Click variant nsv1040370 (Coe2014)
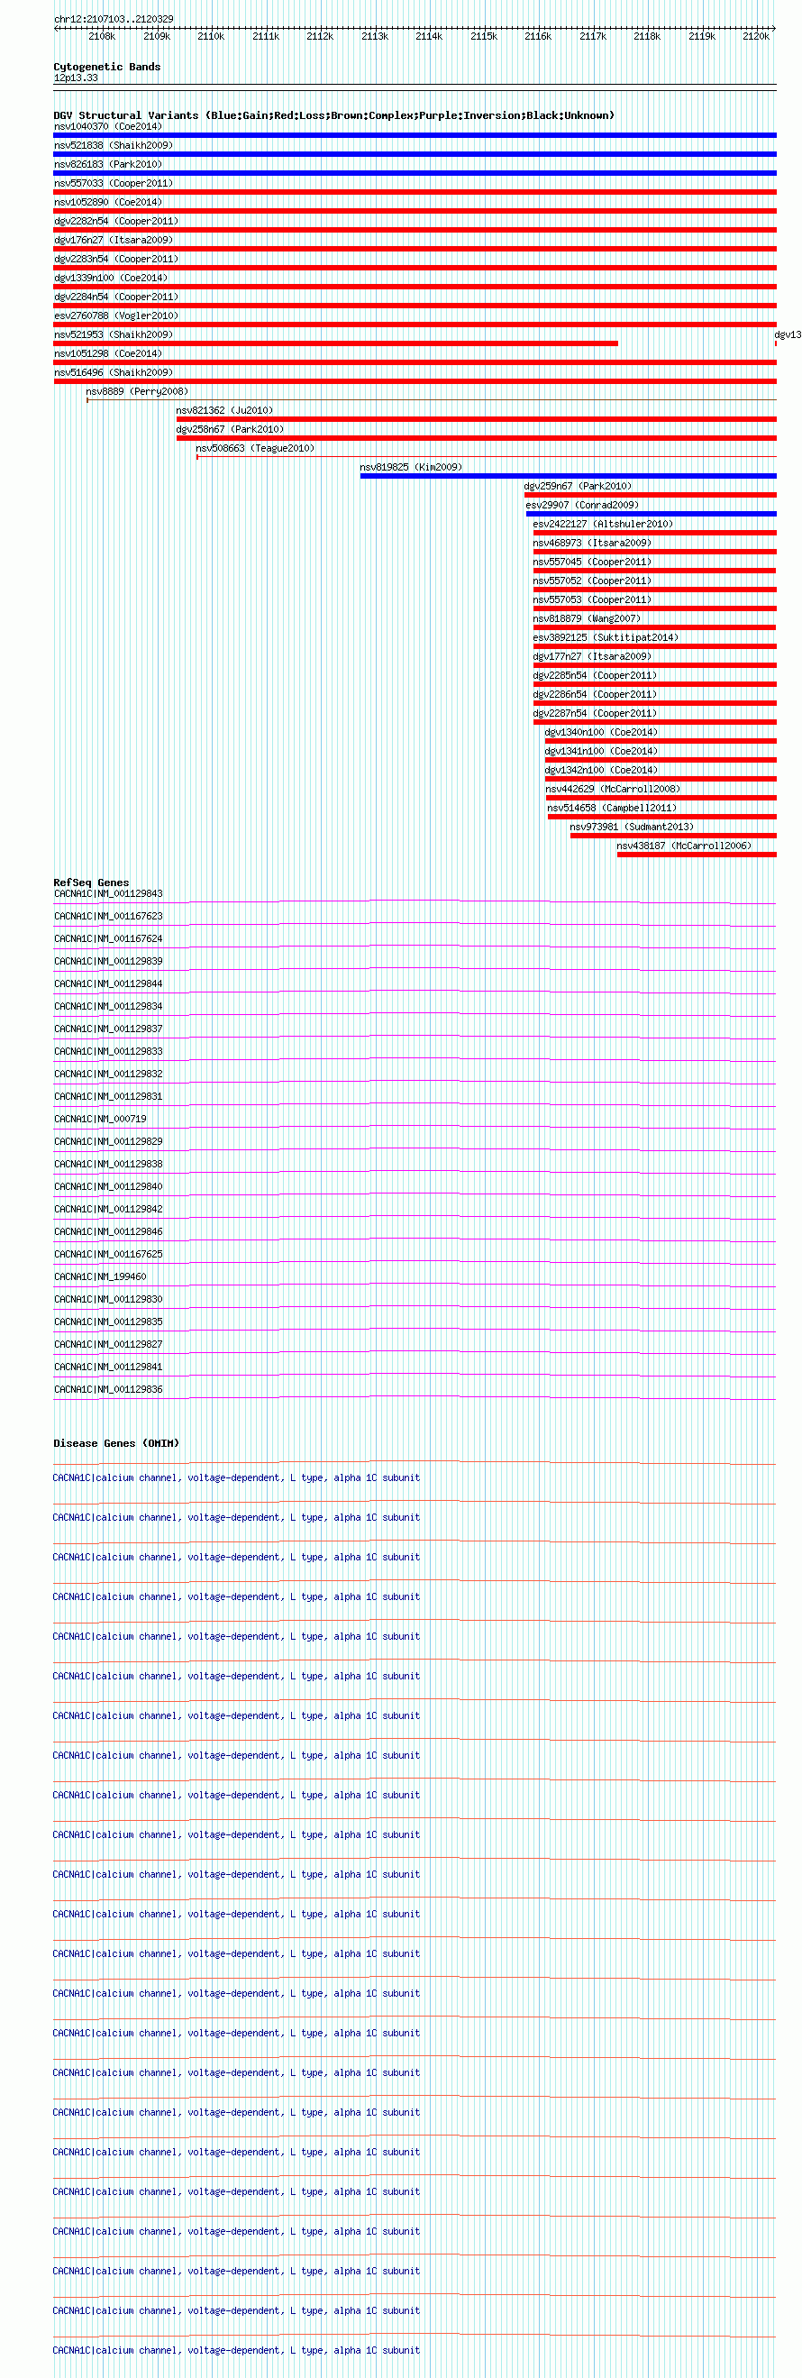This screenshot has height=2378, width=802. [108, 126]
